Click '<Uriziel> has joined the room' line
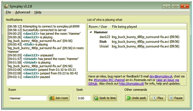Image resolution: width=193 pixels, height=111 pixels. click(x=43, y=59)
